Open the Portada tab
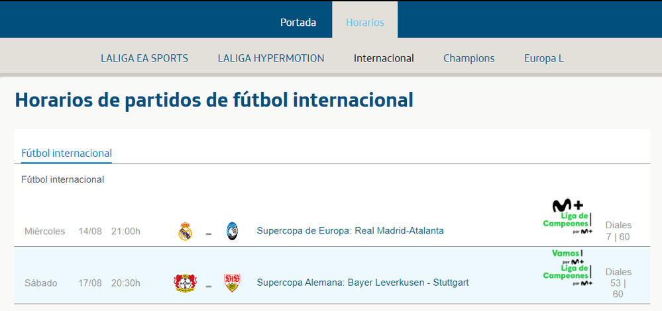This screenshot has width=662, height=311. pos(298,22)
